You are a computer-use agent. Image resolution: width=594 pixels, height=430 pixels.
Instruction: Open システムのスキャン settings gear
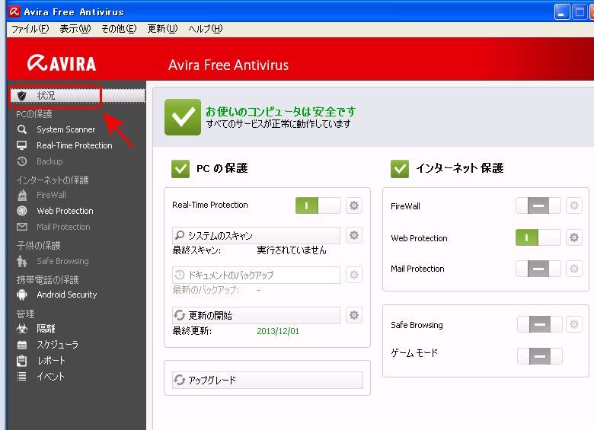(x=354, y=235)
